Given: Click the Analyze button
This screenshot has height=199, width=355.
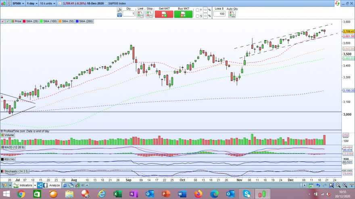Looking at the screenshot, I should click(x=52, y=185).
